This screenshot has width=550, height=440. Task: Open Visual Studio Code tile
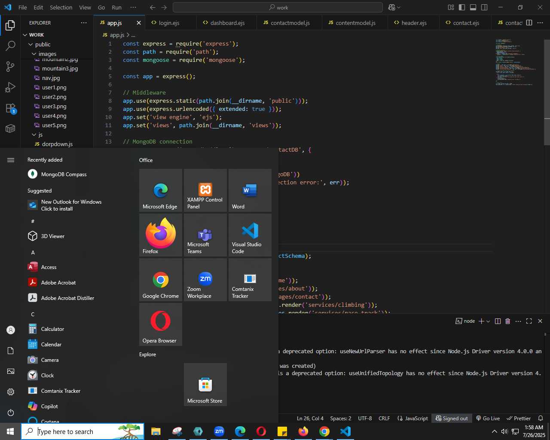(250, 235)
